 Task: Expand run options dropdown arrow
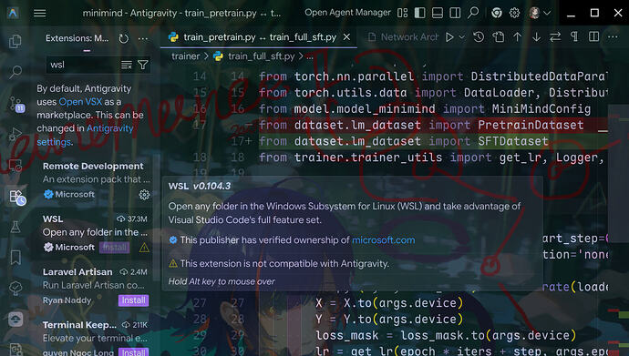click(x=461, y=37)
